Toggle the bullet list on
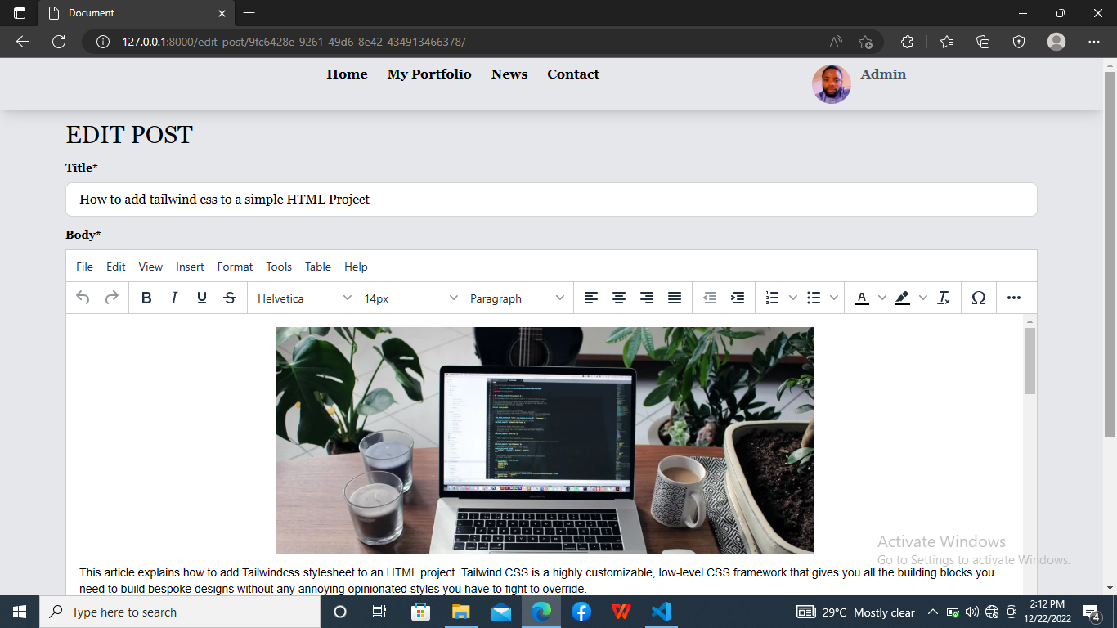1117x628 pixels. (814, 298)
